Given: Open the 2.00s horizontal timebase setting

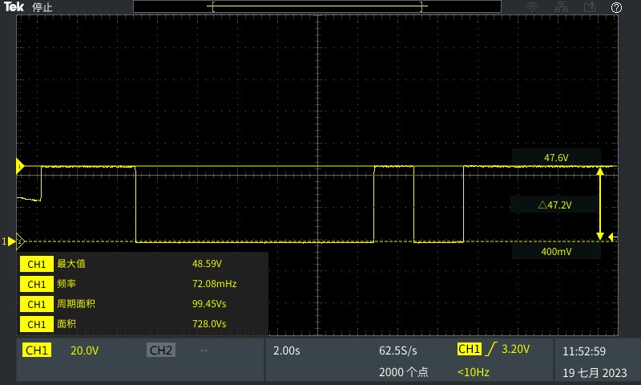Looking at the screenshot, I should [287, 351].
